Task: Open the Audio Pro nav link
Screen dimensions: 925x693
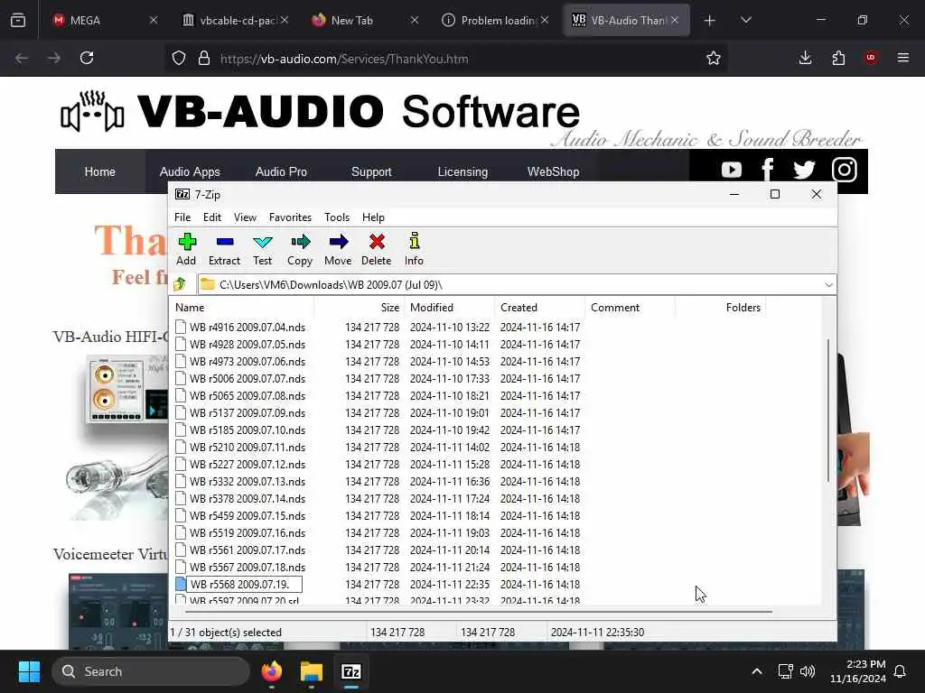Action: click(x=281, y=171)
